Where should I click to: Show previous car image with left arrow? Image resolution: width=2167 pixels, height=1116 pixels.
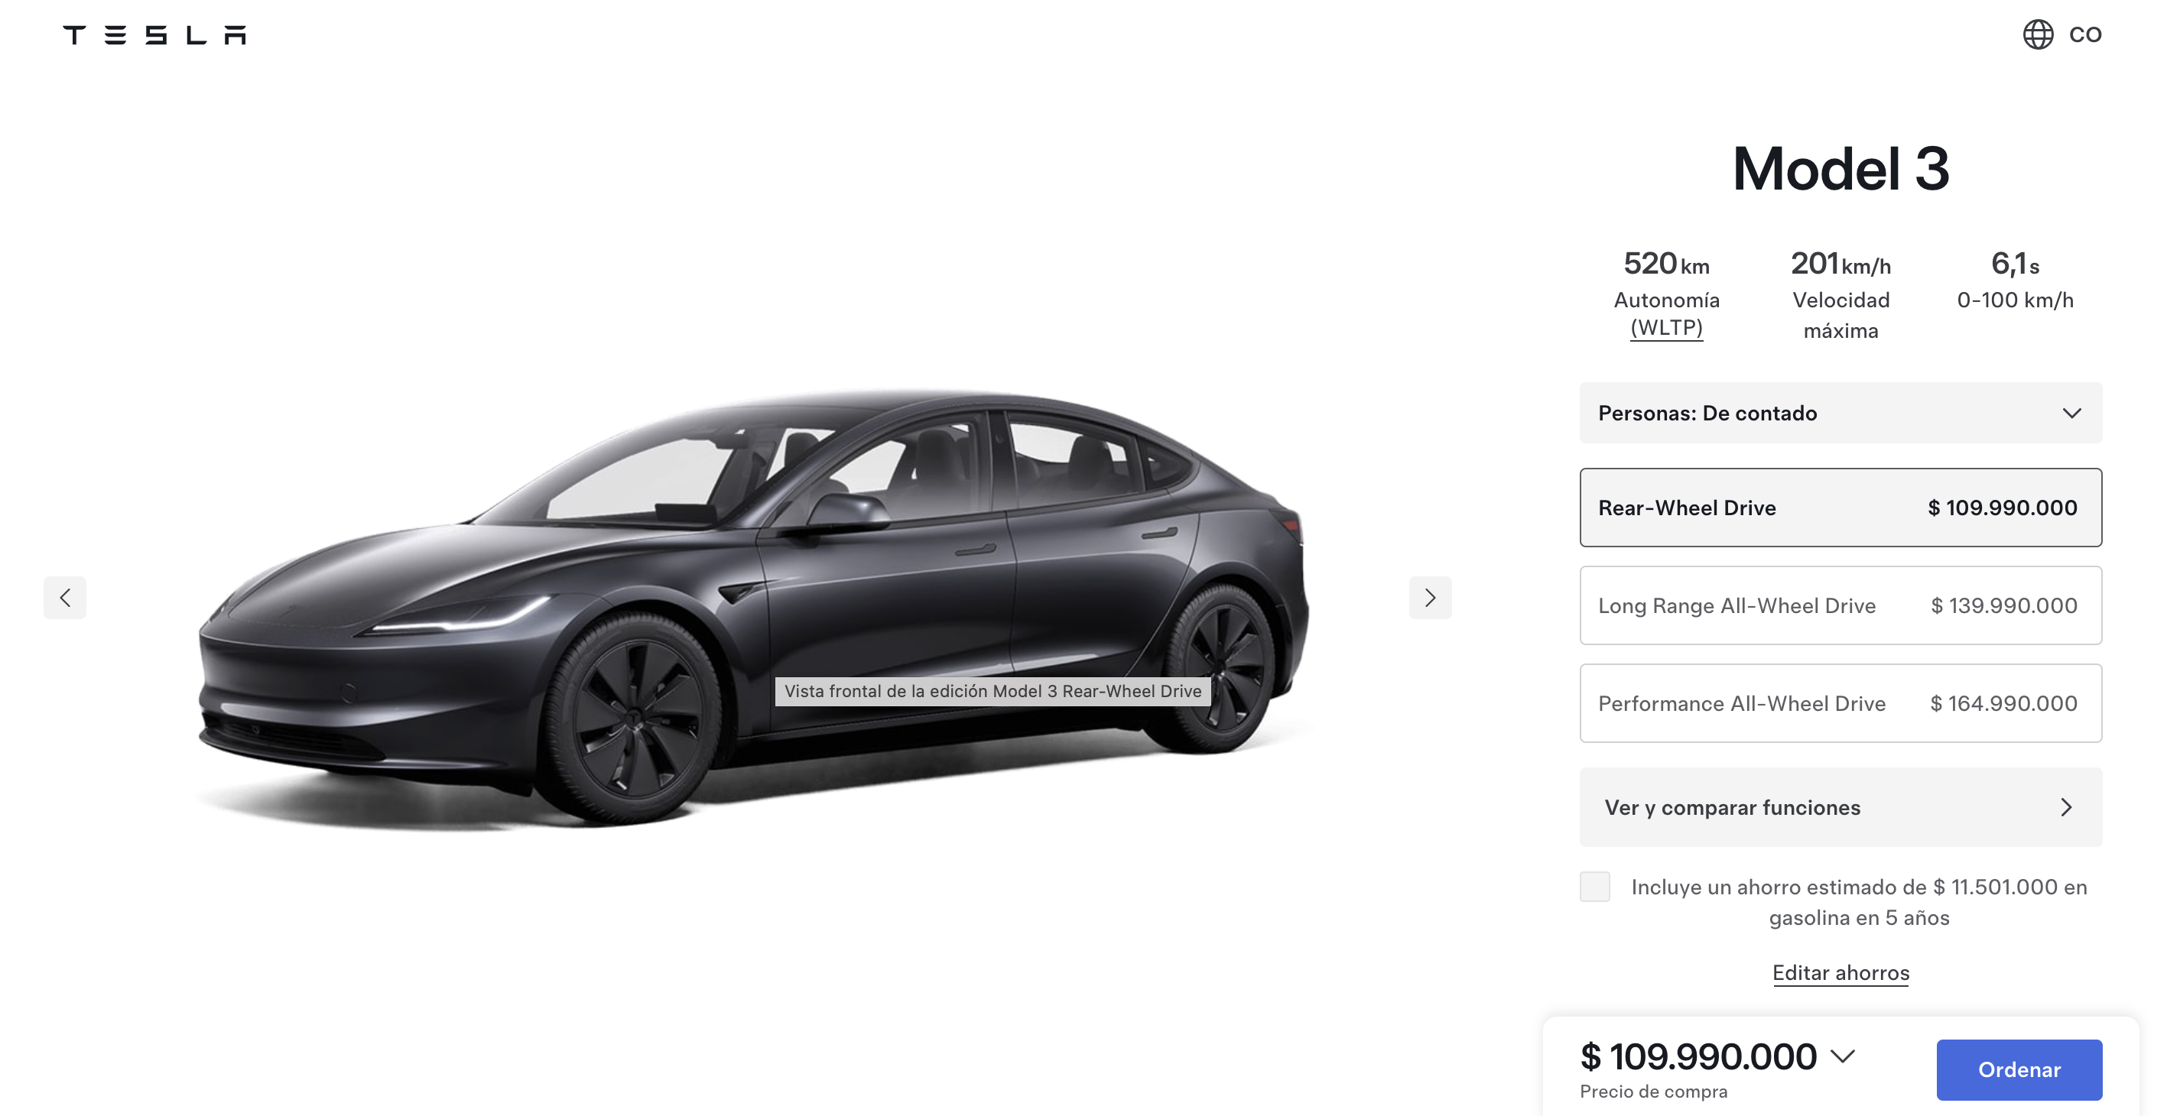[x=65, y=597]
